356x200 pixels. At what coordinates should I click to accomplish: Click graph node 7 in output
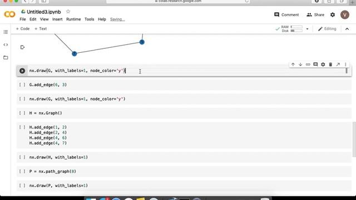(x=74, y=54)
